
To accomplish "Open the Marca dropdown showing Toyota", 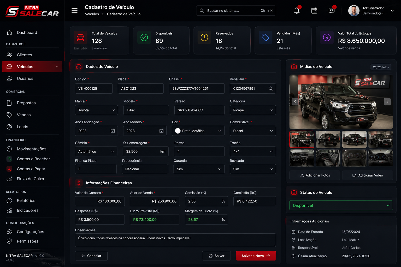I will (x=96, y=110).
